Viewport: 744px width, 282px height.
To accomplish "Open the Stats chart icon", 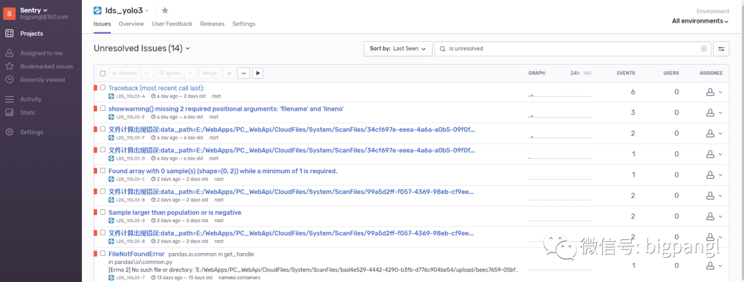I will (x=10, y=112).
